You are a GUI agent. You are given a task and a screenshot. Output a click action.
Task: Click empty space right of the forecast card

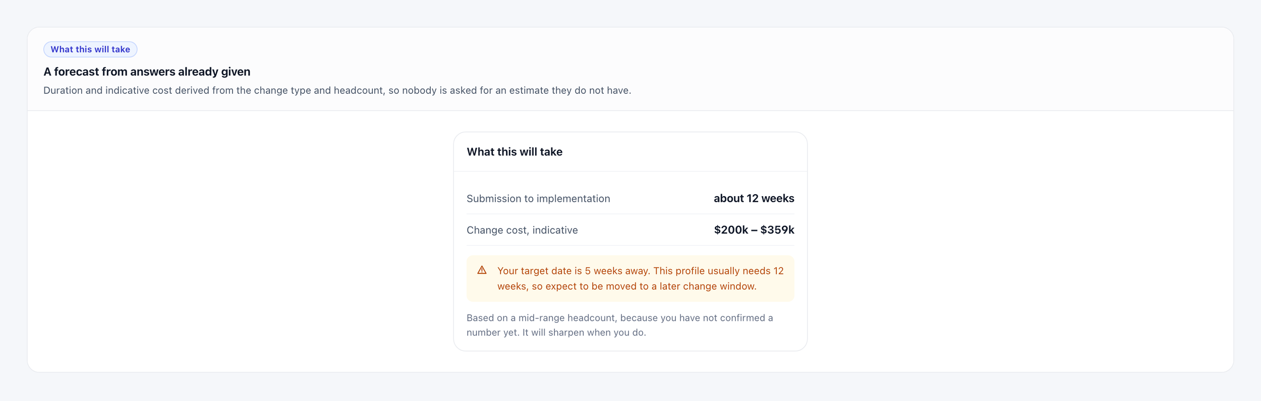(x=1020, y=241)
